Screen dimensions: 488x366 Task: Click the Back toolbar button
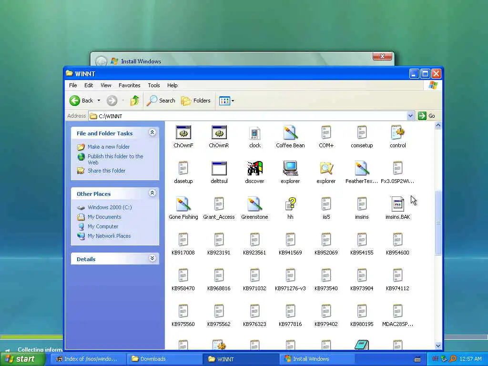[81, 101]
